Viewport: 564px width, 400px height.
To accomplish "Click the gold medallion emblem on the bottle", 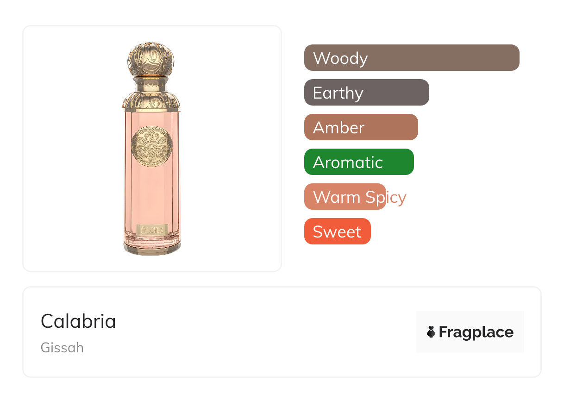I will tap(151, 146).
